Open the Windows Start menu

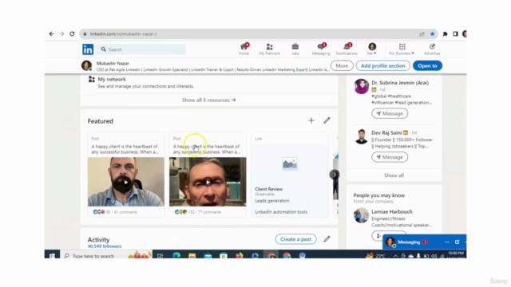click(x=52, y=256)
